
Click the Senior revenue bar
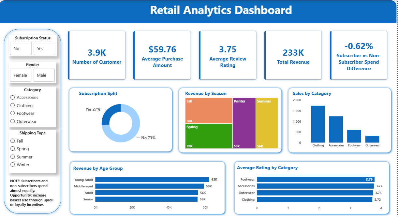tap(146, 199)
